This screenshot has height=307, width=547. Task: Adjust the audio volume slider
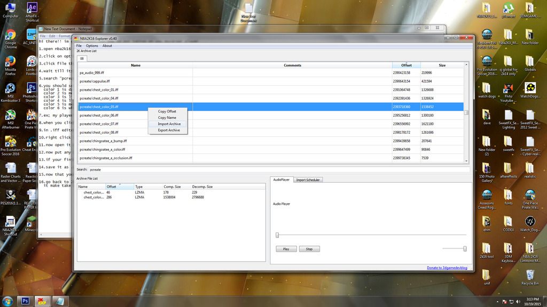click(x=465, y=248)
